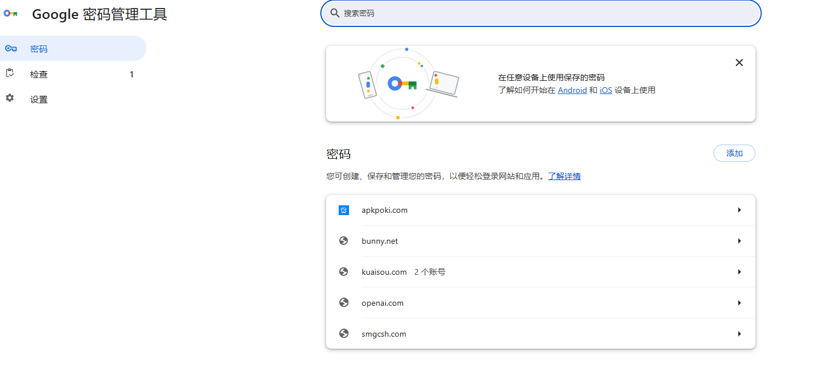Expand the smgcsh.com entry arrow

(739, 334)
